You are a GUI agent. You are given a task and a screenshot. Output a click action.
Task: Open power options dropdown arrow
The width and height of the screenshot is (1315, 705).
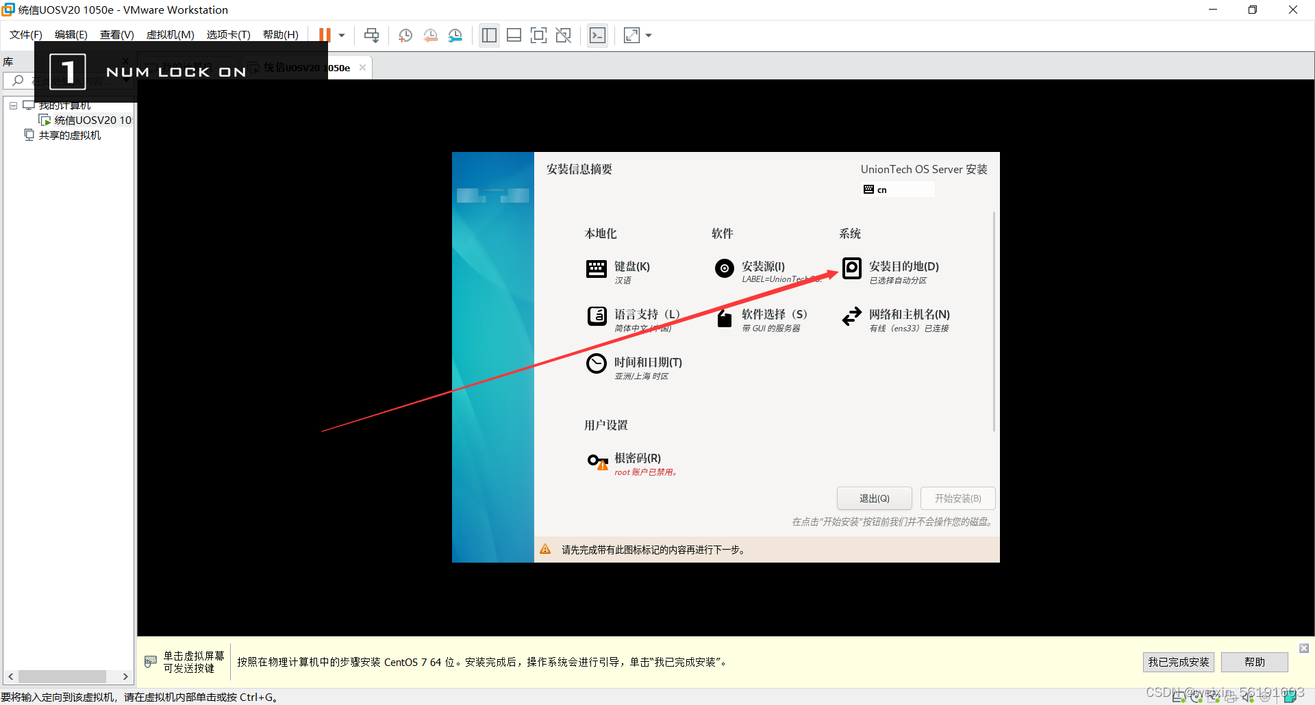click(x=342, y=35)
